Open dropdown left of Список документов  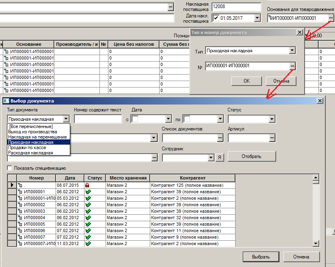[153, 138]
